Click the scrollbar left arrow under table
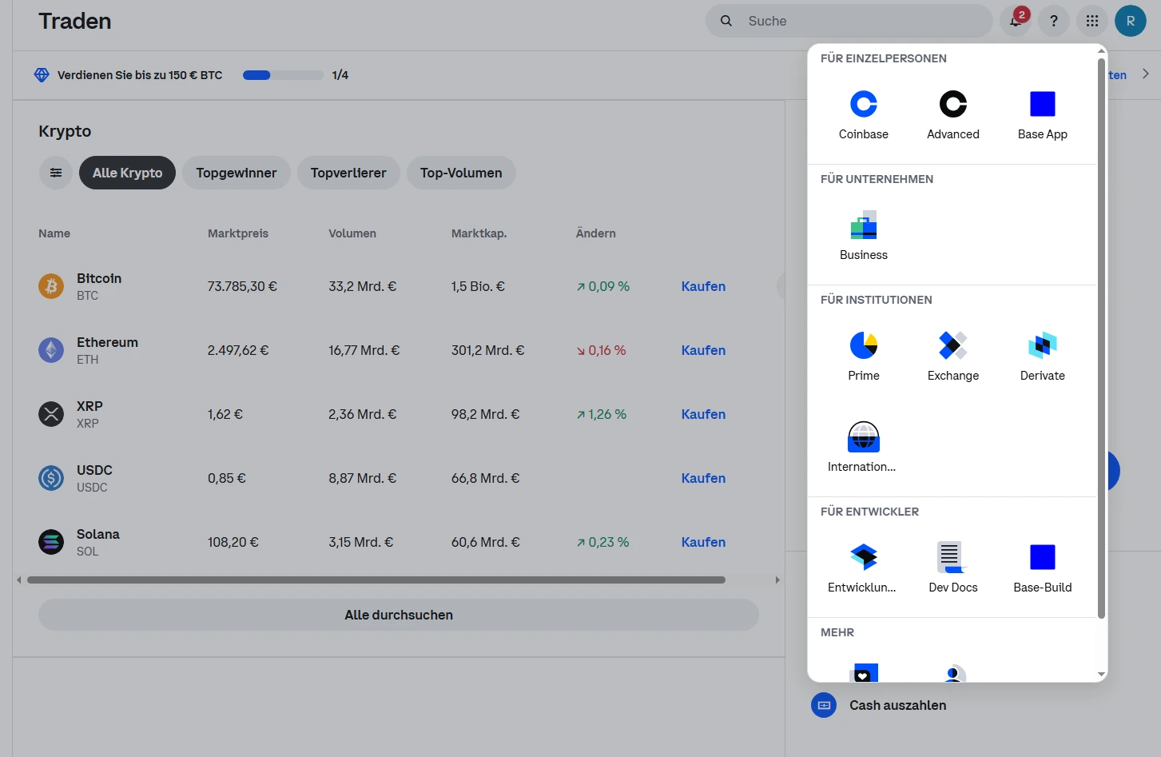The image size is (1161, 757). click(19, 580)
